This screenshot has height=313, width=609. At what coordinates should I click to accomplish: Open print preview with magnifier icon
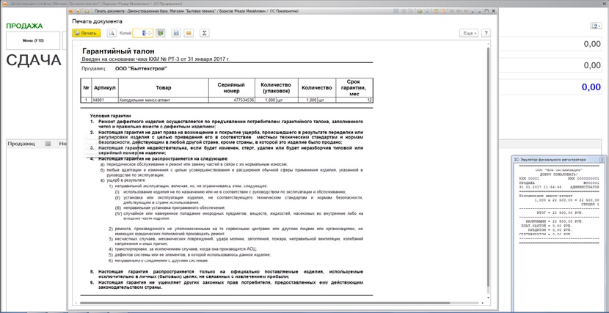tap(112, 33)
